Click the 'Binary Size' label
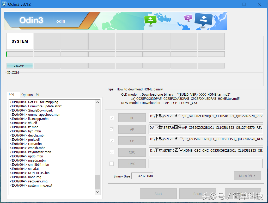Viewport: 268px width, 203px height. pos(122,176)
